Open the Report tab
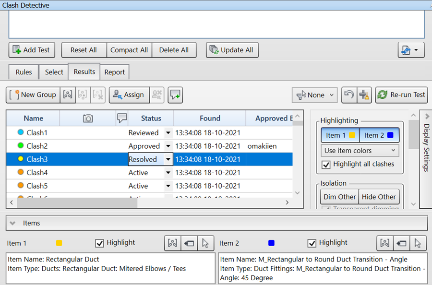The height and width of the screenshot is (285, 432). [114, 72]
